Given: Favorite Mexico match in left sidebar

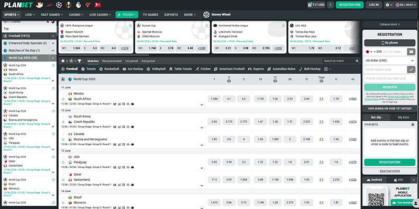Looking at the screenshot, I should point(53,65).
